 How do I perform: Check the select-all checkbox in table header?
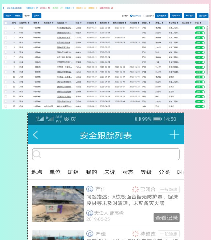(6, 23)
